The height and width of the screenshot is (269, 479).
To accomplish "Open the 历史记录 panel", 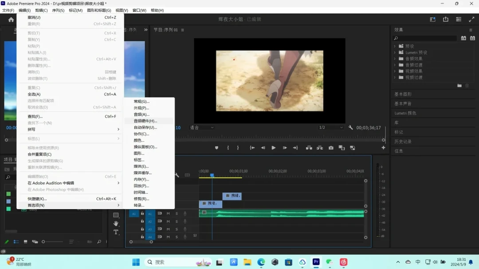I will coord(403,141).
